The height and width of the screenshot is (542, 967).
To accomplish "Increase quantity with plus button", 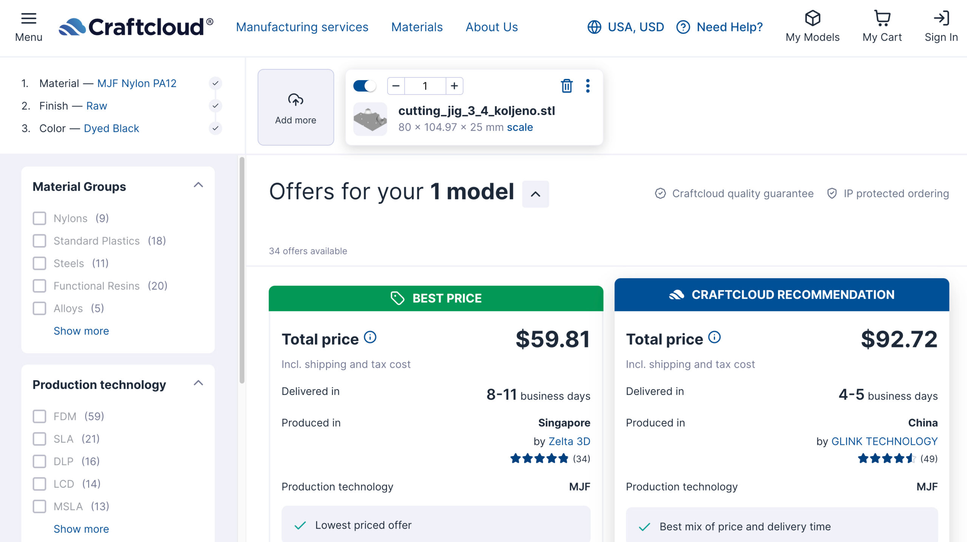I will point(454,86).
